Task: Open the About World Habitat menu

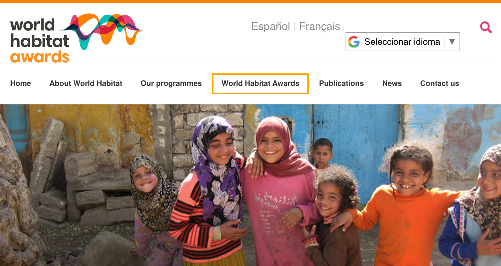Action: (86, 84)
